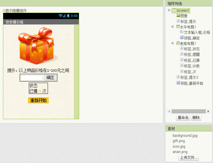Collapse the 表格布局1 tree node
Image resolution: width=213 pixels, height=163 pixels.
click(172, 43)
